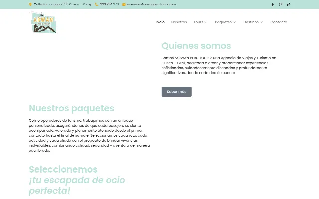The image size is (319, 199).
Task: Open the Contacto menu item
Action: click(x=279, y=22)
